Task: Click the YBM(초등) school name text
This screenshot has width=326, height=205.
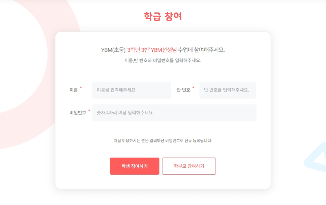Action: coord(113,50)
